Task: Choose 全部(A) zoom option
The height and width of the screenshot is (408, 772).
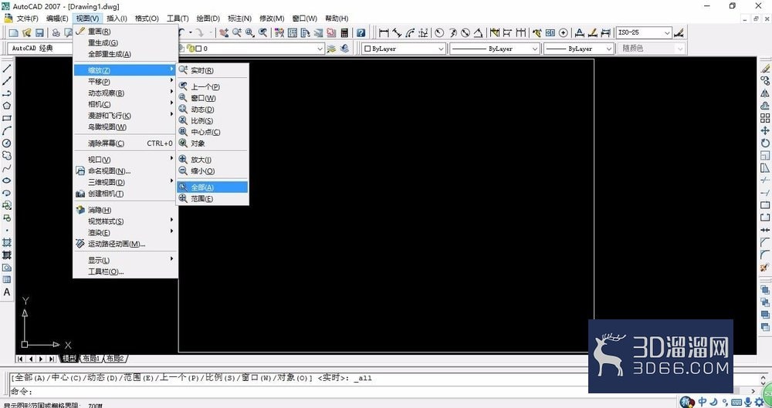Action: point(212,187)
